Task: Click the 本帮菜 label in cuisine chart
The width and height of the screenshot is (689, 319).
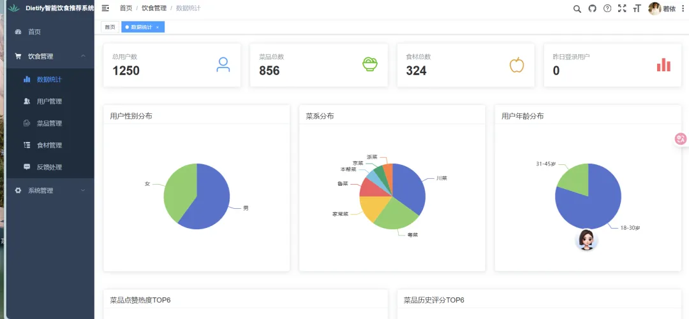Action: tap(348, 169)
